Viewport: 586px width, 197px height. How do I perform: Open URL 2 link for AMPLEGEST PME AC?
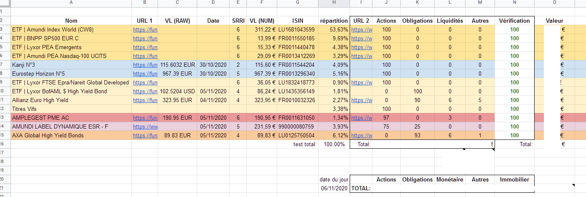tap(361, 118)
